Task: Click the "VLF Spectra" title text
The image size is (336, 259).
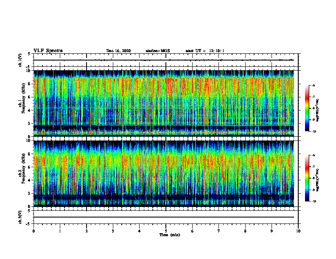Action: [48, 51]
